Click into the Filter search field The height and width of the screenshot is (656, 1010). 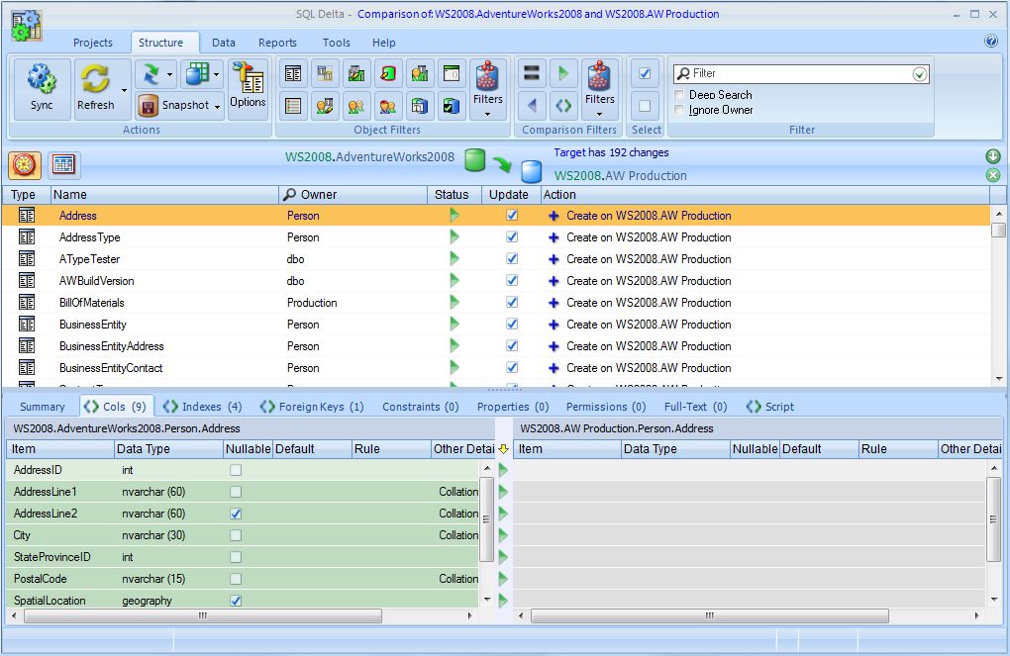click(801, 74)
